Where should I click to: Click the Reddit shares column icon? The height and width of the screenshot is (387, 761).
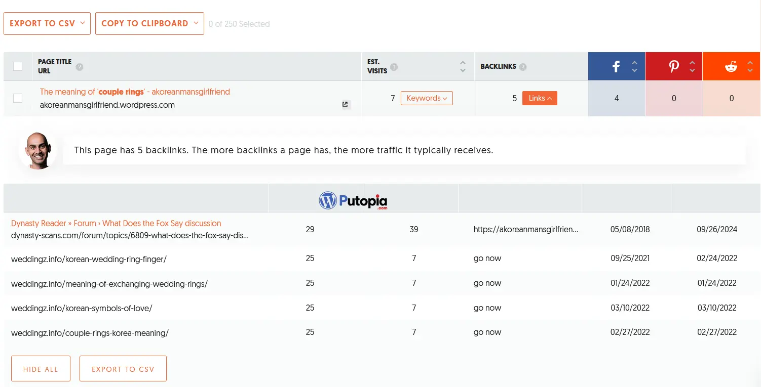pyautogui.click(x=731, y=66)
